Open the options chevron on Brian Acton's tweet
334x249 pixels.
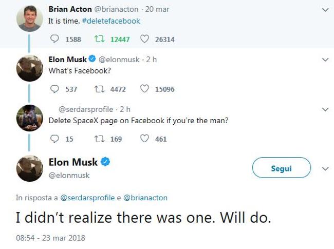pyautogui.click(x=324, y=10)
